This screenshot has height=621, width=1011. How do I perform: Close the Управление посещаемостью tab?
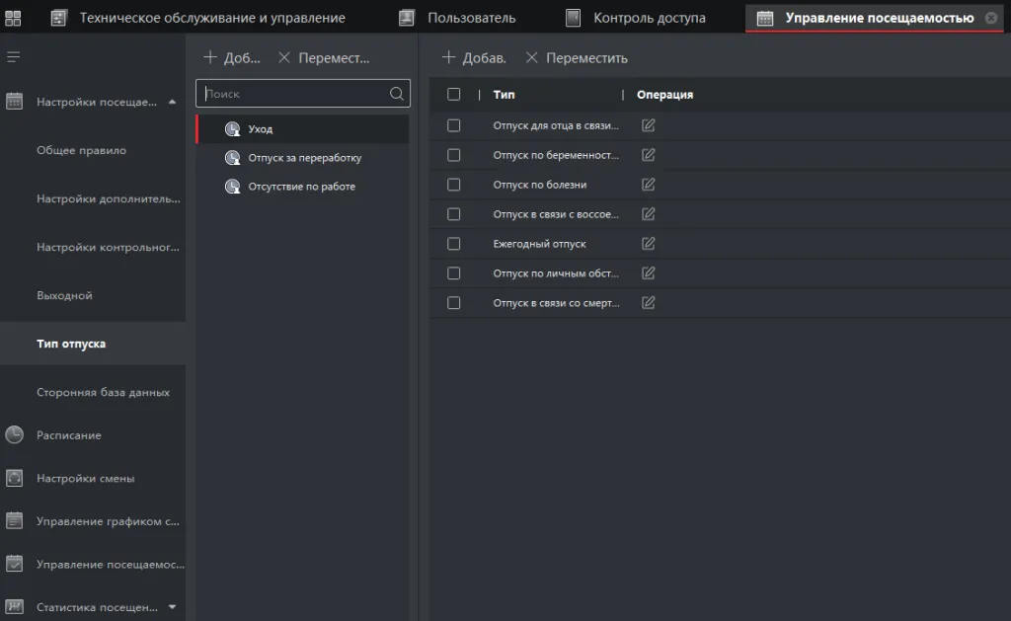tap(991, 18)
